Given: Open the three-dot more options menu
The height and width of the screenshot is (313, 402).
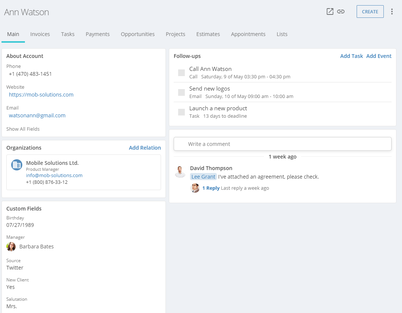Looking at the screenshot, I should click(x=392, y=12).
